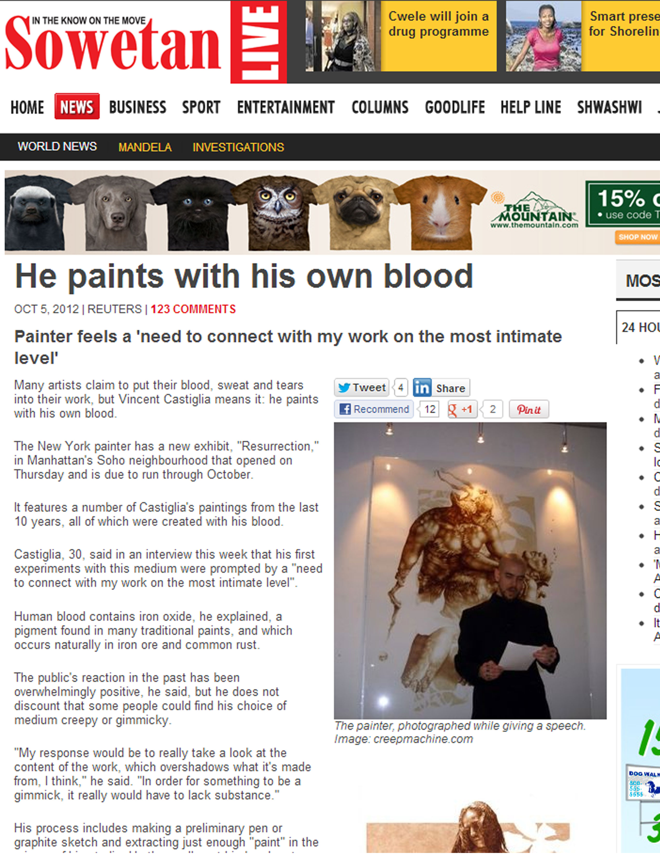The image size is (660, 854).
Task: View the 123 COMMENTS link
Action: [193, 309]
